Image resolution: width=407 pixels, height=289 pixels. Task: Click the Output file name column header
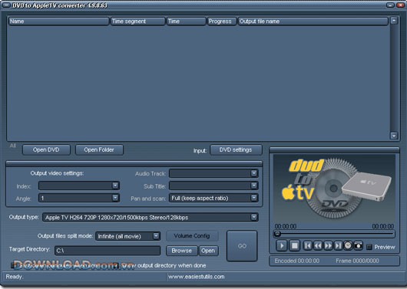pyautogui.click(x=313, y=21)
